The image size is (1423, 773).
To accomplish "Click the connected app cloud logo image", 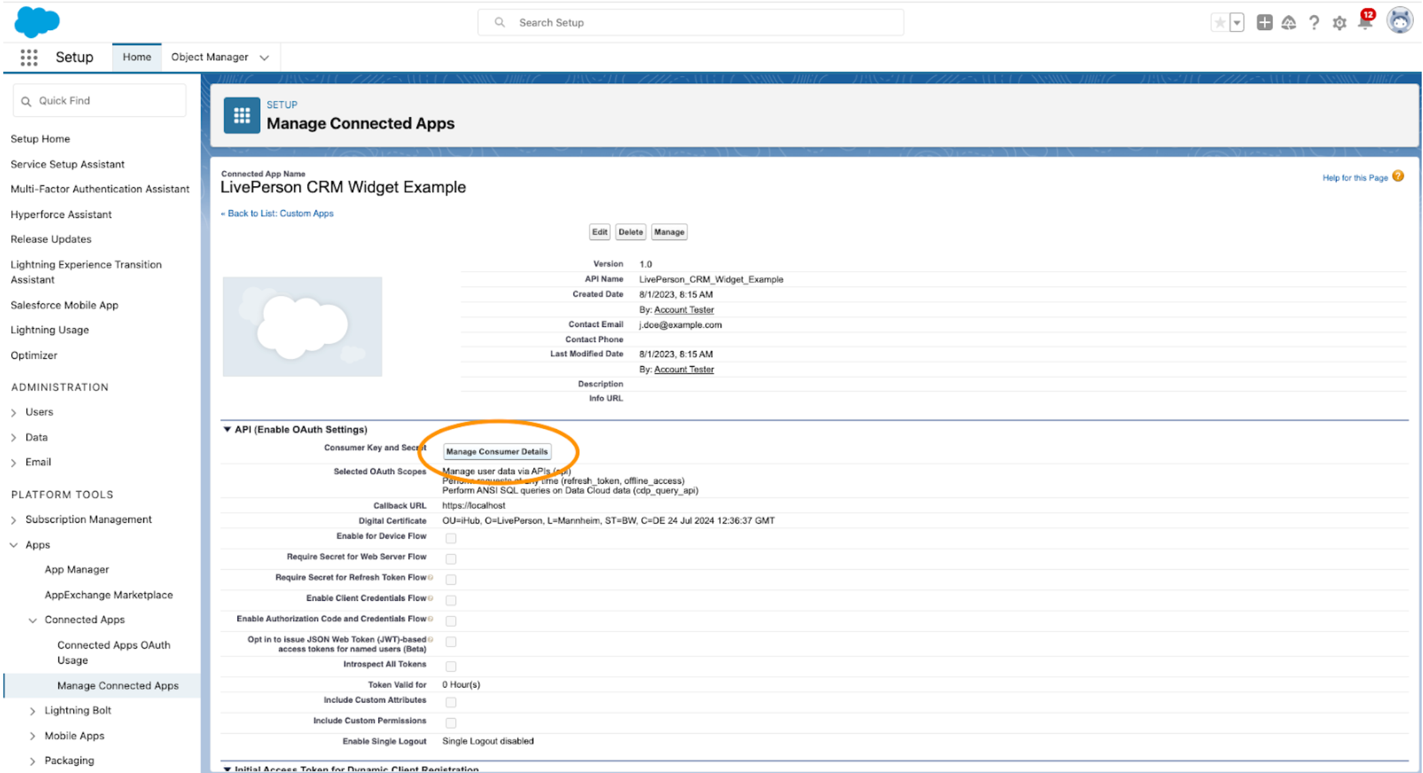I will (x=303, y=327).
